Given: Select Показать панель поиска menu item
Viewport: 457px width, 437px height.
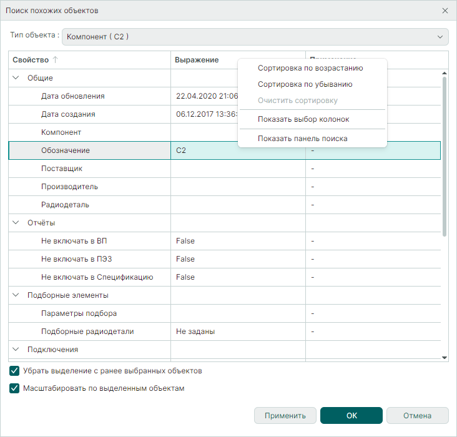Looking at the screenshot, I should click(x=302, y=139).
